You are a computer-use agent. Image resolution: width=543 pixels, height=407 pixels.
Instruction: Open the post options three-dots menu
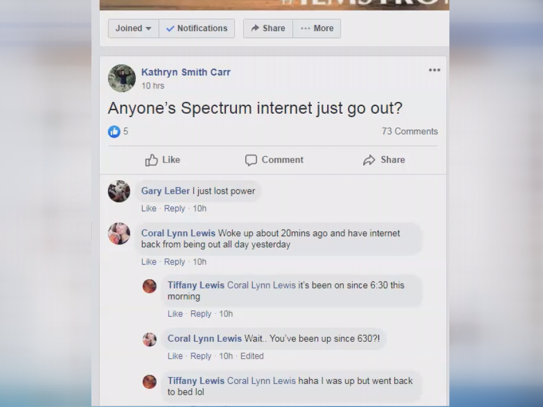[x=435, y=70]
